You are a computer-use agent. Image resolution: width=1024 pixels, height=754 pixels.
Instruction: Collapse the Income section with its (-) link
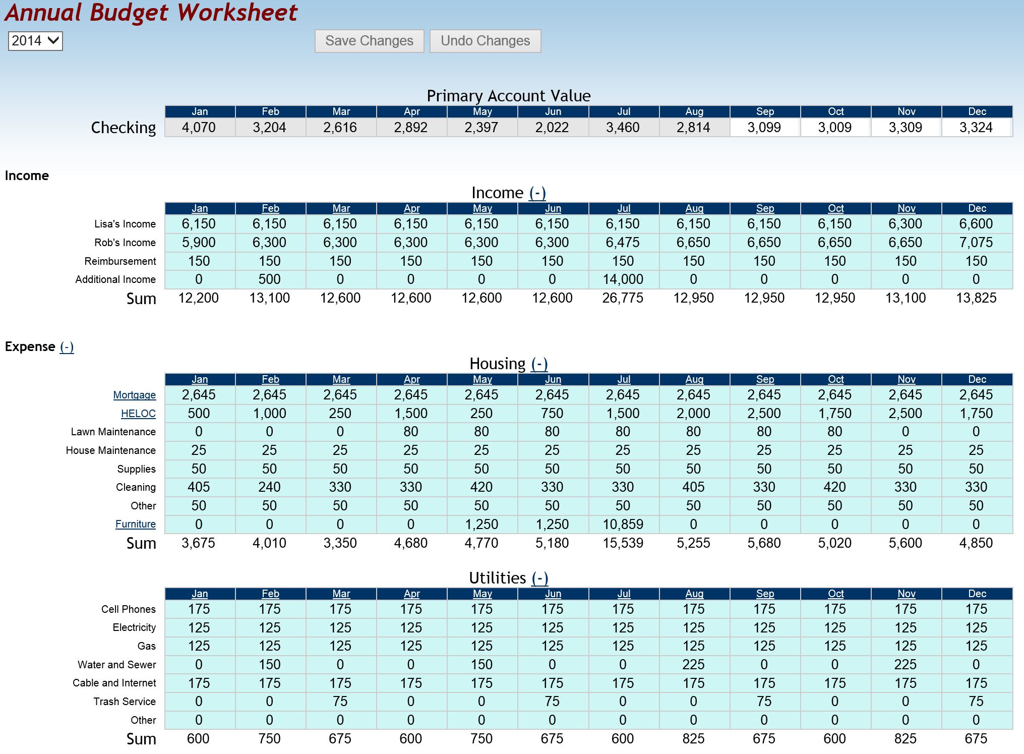[537, 193]
